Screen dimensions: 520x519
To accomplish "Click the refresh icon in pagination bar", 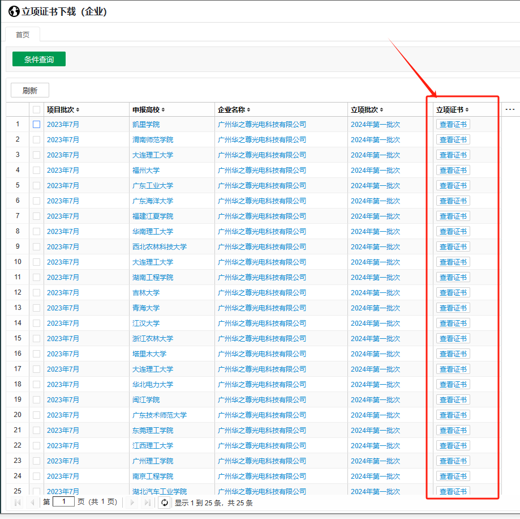I will point(164,502).
